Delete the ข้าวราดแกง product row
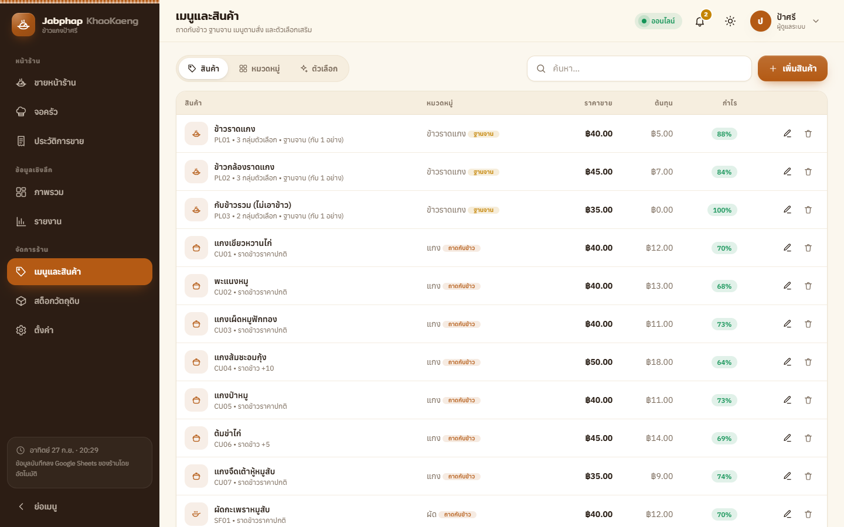 (x=808, y=134)
